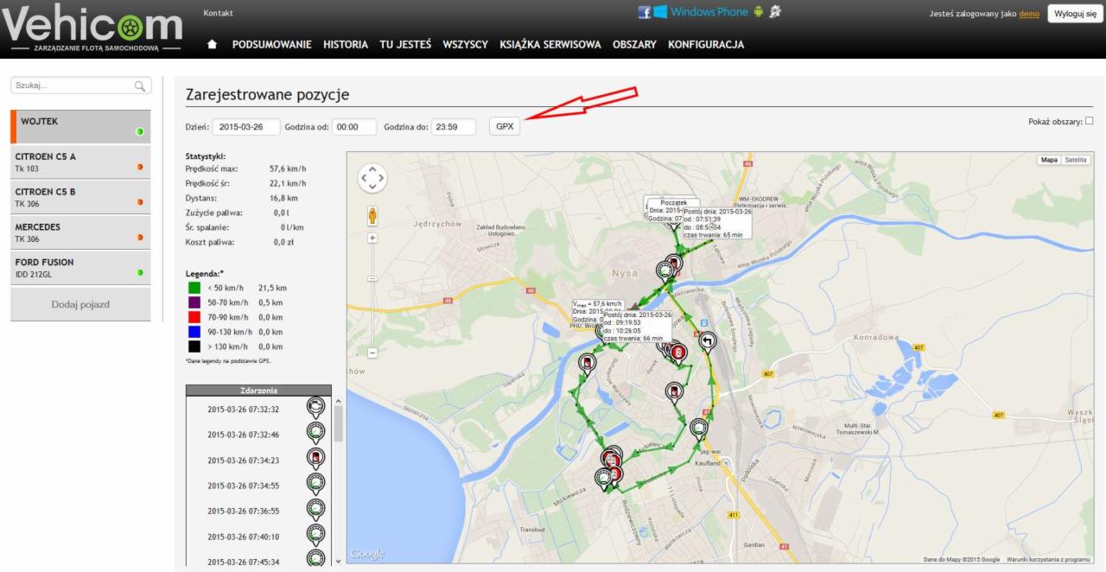
Task: Click the Android robot icon
Action: pyautogui.click(x=759, y=12)
